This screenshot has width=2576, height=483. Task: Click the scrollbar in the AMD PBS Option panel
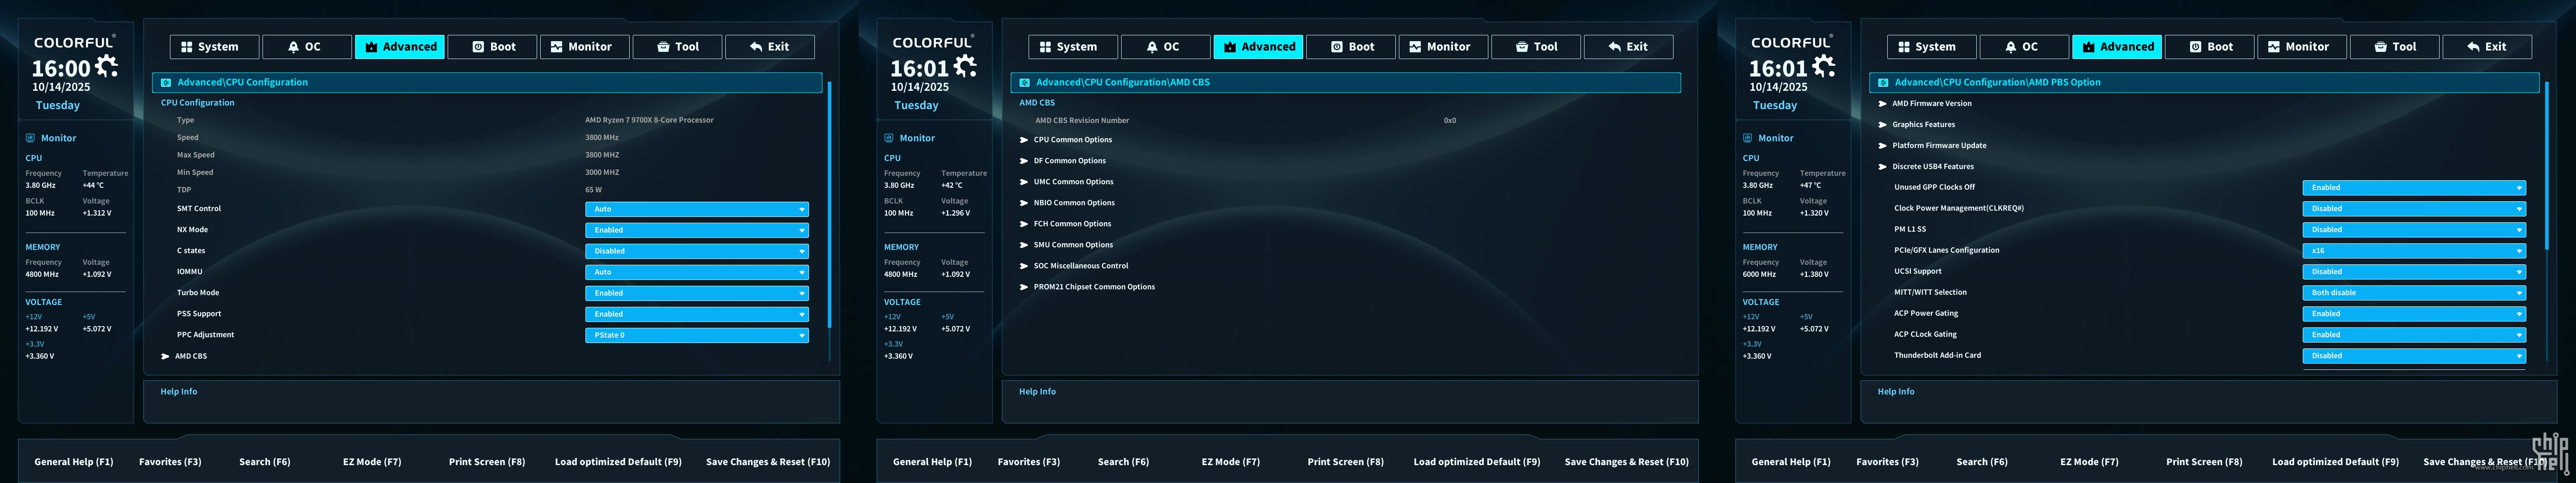tap(2546, 165)
